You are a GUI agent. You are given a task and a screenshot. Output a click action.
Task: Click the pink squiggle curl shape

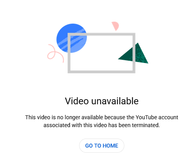tap(54, 53)
